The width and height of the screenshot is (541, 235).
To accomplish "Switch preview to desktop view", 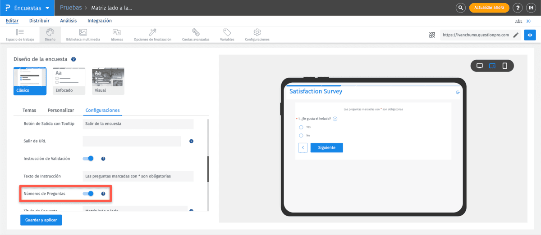I will point(480,66).
